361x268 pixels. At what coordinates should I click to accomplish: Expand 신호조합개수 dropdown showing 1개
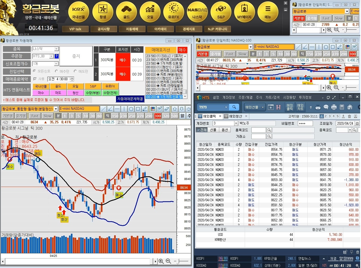(56, 64)
